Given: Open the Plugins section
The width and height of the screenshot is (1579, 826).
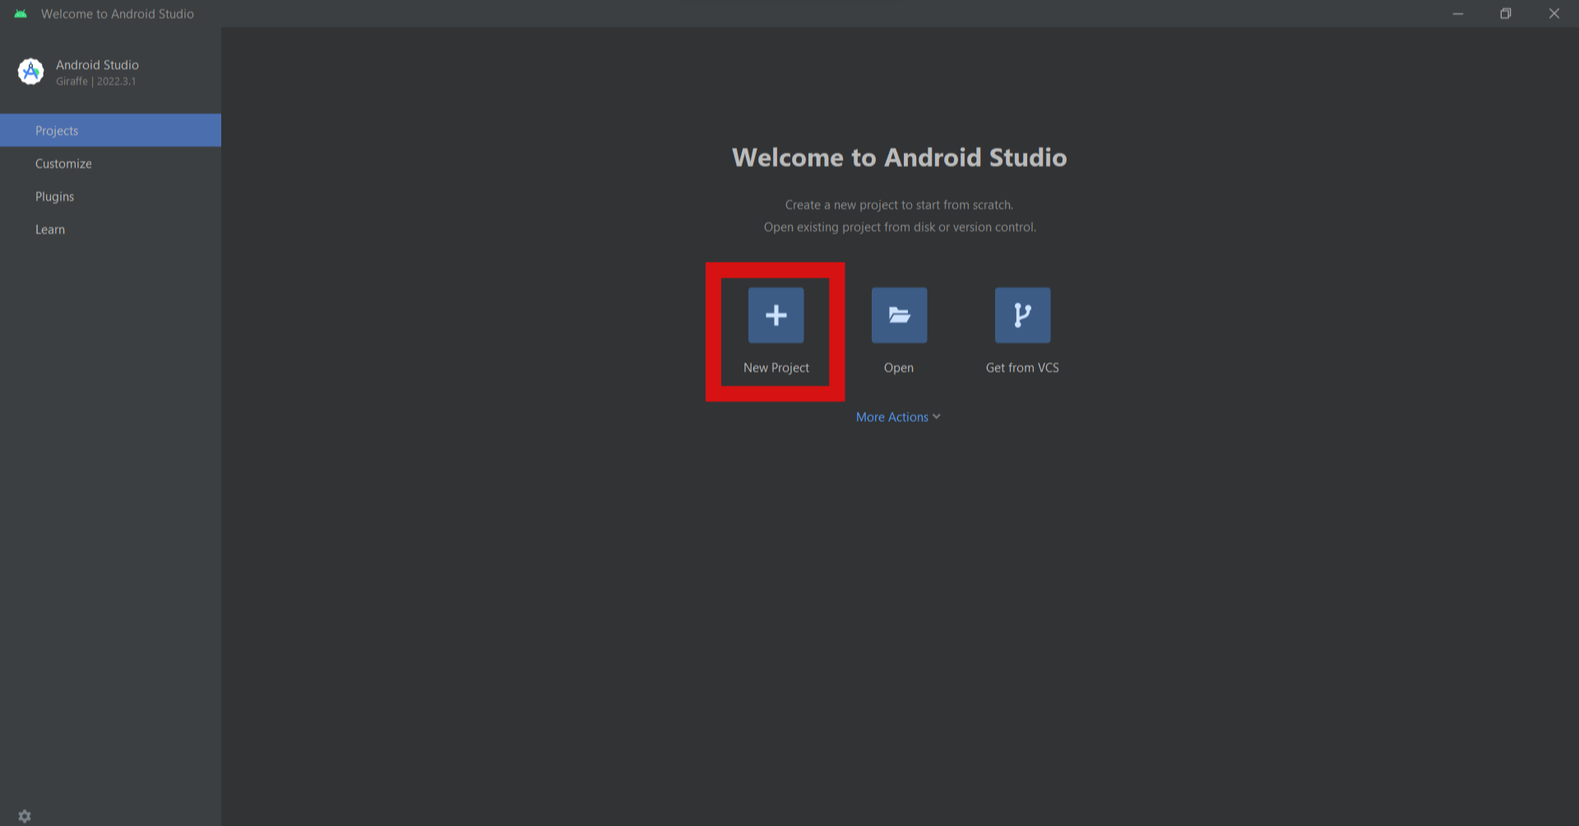Looking at the screenshot, I should pos(110,197).
